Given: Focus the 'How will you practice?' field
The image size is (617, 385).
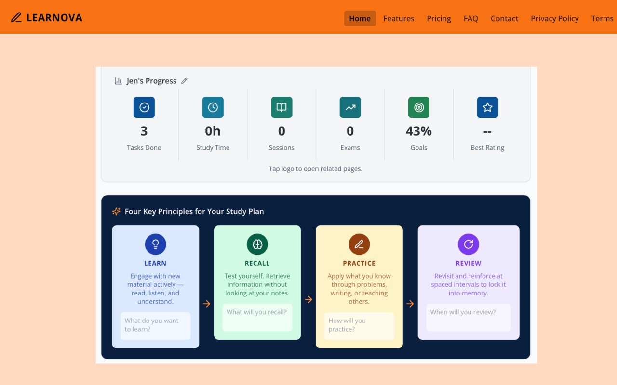Looking at the screenshot, I should point(359,326).
